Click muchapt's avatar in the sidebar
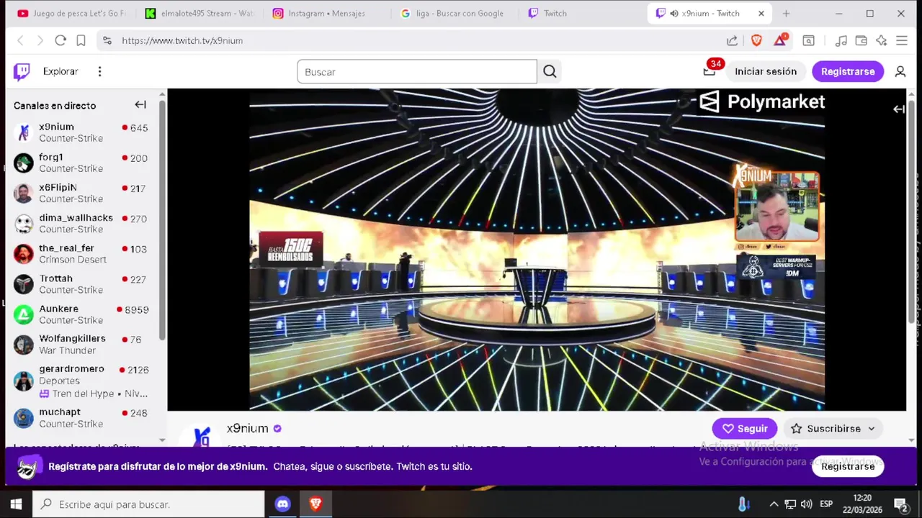Viewport: 922px width, 518px height. click(24, 418)
